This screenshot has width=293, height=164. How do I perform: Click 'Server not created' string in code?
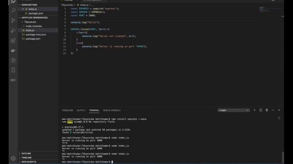112,36
